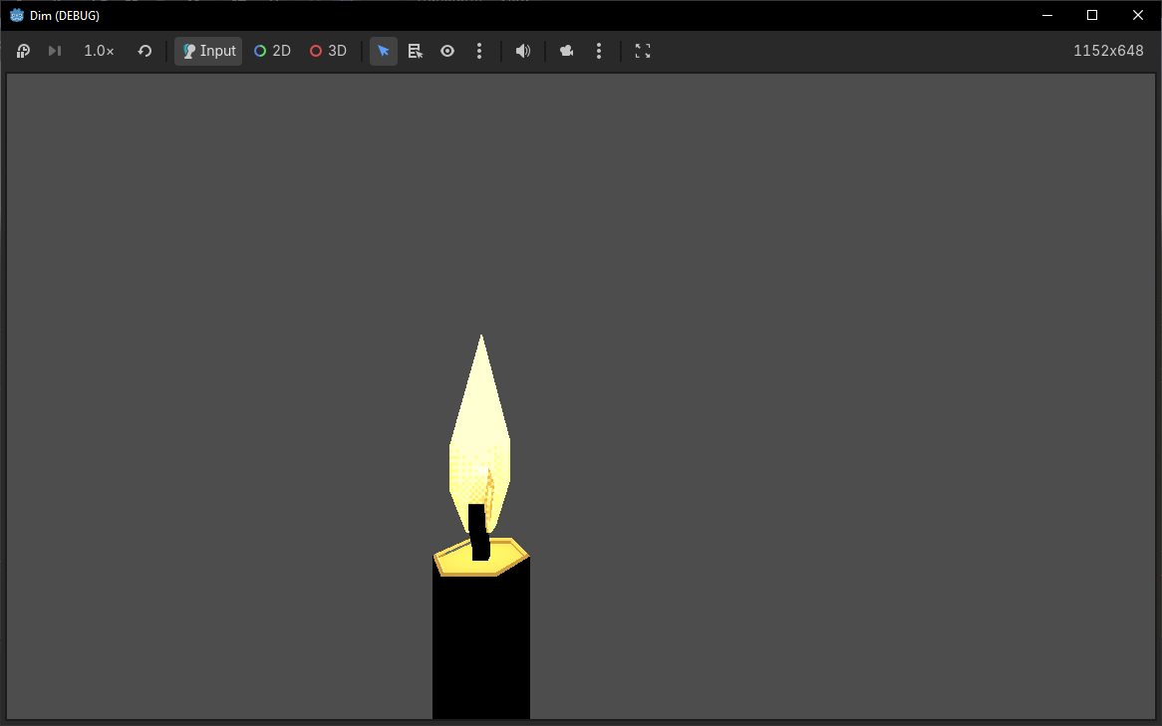Screen dimensions: 1162x726
Task: Click the 1152x648 resolution label
Action: coord(1108,51)
